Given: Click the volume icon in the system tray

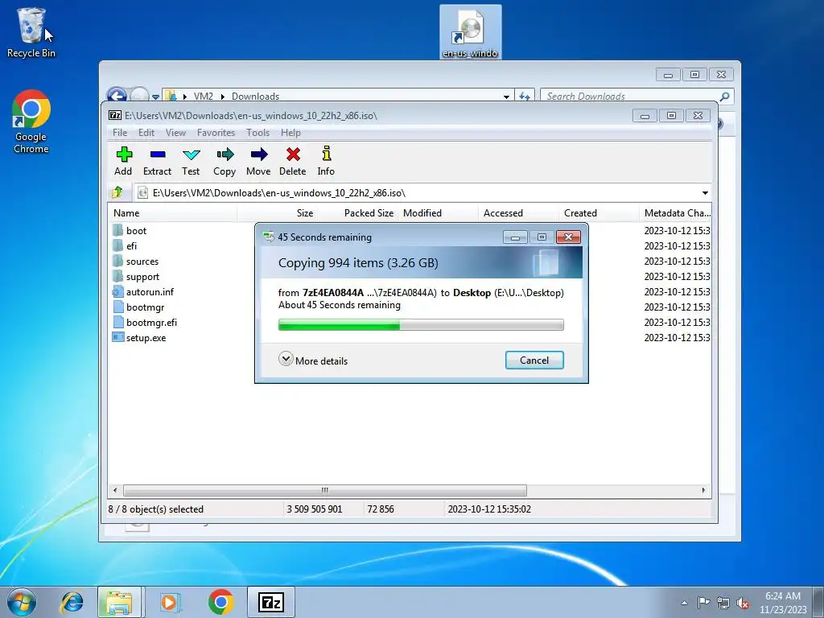Looking at the screenshot, I should [743, 604].
